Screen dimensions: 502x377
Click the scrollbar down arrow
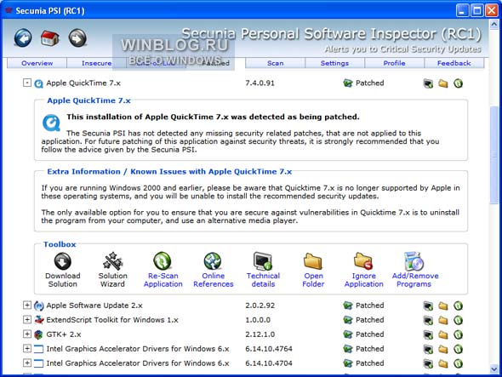[494, 369]
